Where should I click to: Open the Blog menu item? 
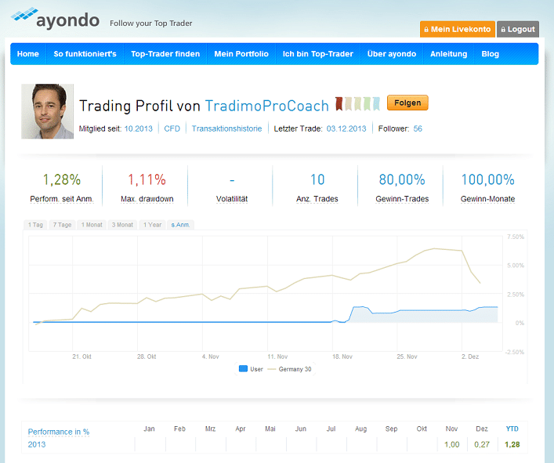pyautogui.click(x=490, y=54)
